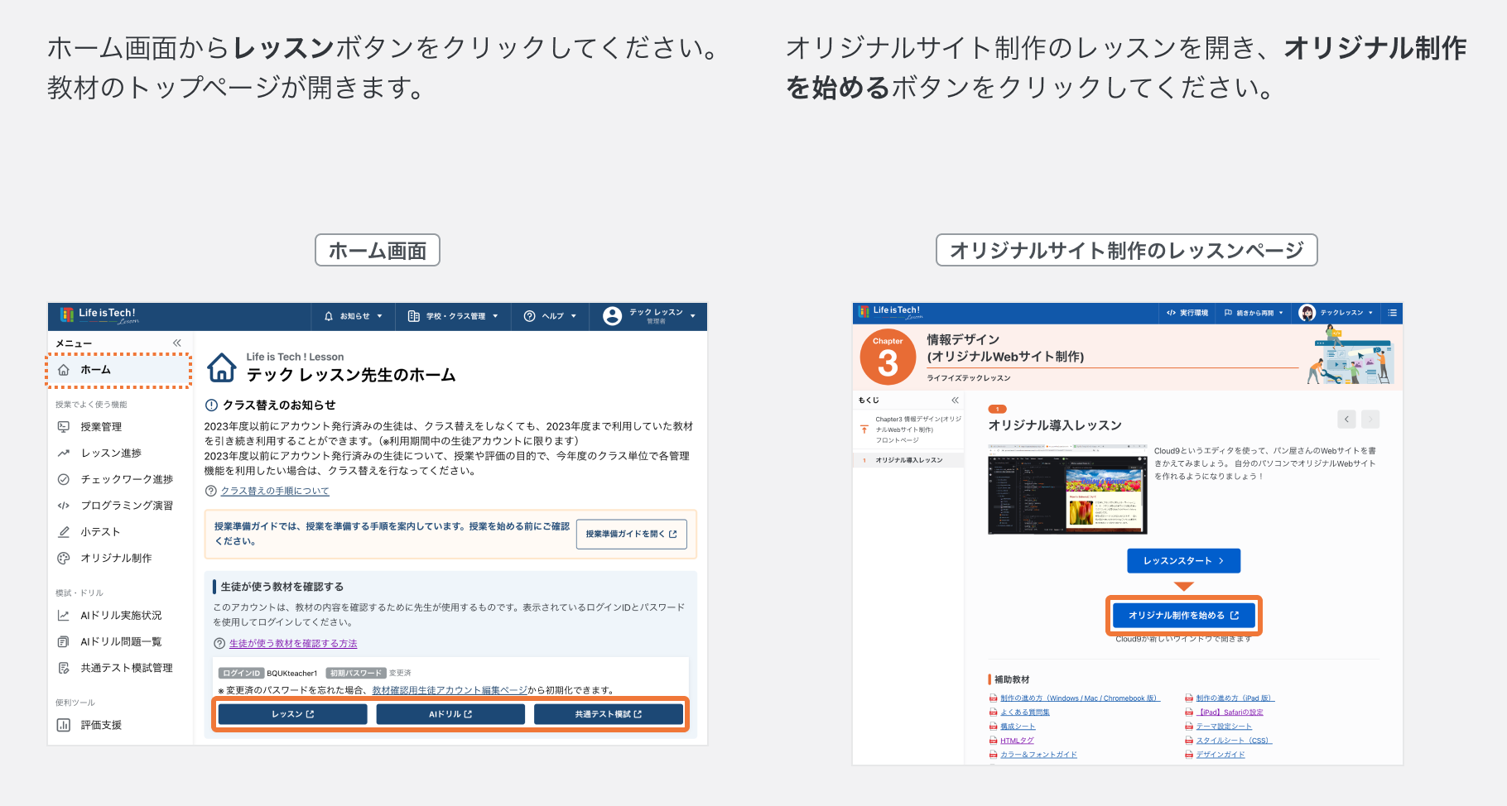
Task: Open the よくある質問集 link
Action: [1025, 712]
